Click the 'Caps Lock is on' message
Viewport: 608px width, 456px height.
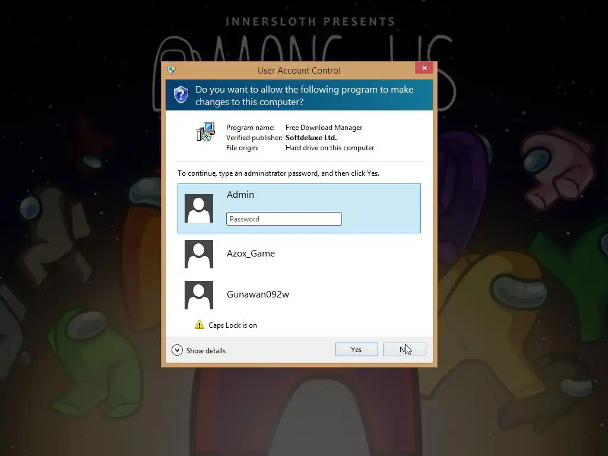tap(233, 325)
